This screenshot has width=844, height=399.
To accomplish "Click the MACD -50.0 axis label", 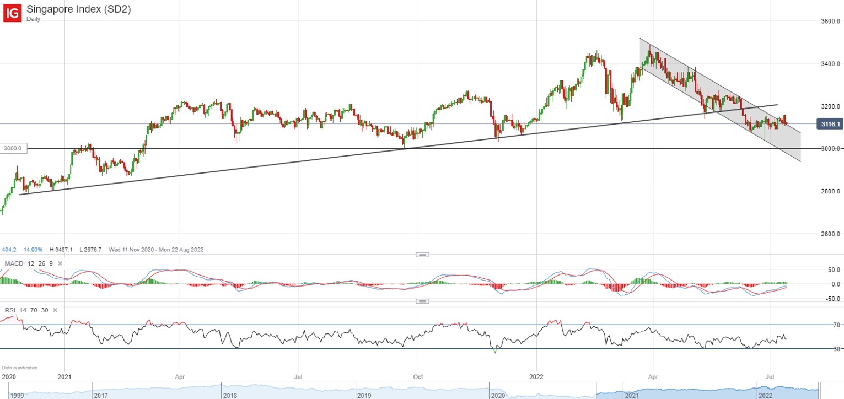I will pyautogui.click(x=833, y=299).
